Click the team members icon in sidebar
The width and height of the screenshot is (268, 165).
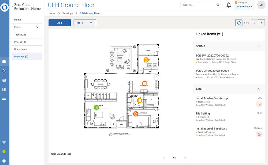[x=4, y=99]
